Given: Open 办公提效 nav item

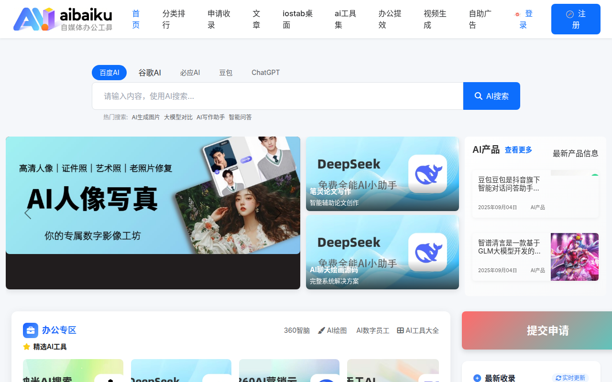Looking at the screenshot, I should coord(390,19).
